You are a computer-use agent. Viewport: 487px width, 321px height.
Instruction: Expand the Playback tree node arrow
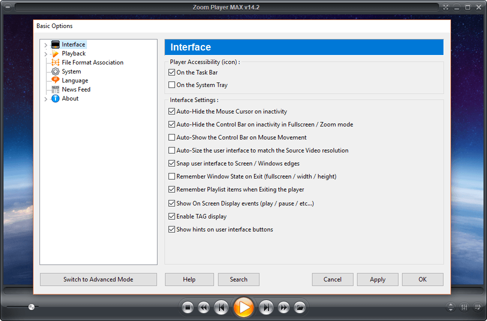(45, 53)
